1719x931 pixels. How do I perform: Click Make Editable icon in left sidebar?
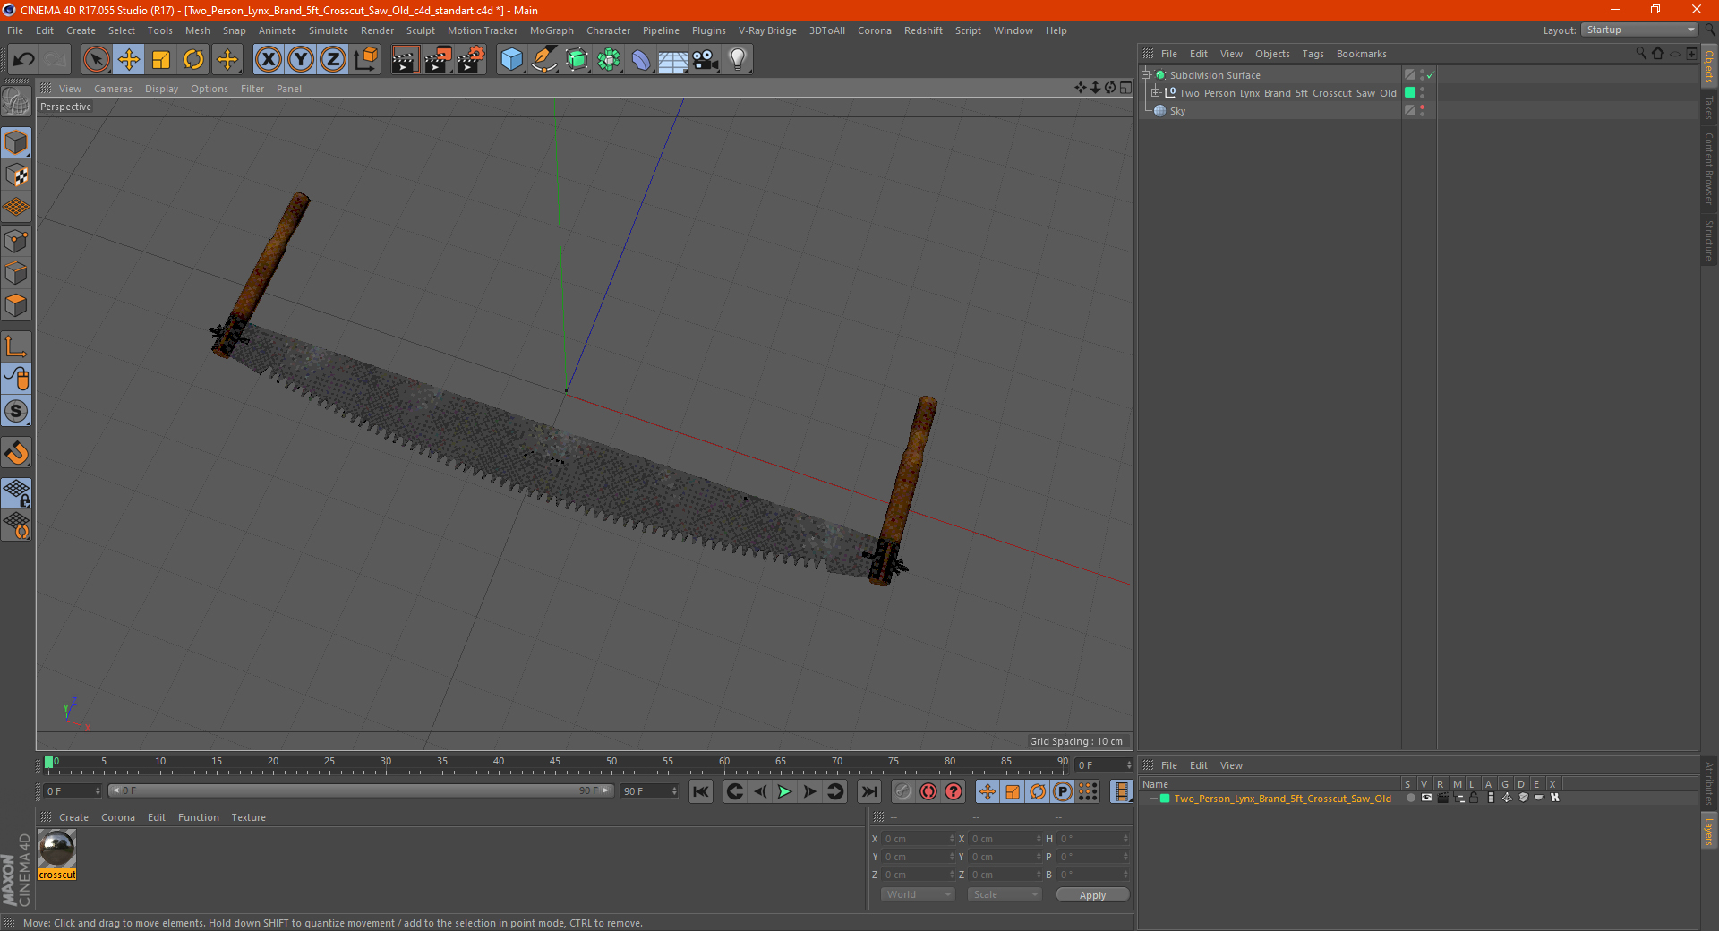[x=16, y=101]
